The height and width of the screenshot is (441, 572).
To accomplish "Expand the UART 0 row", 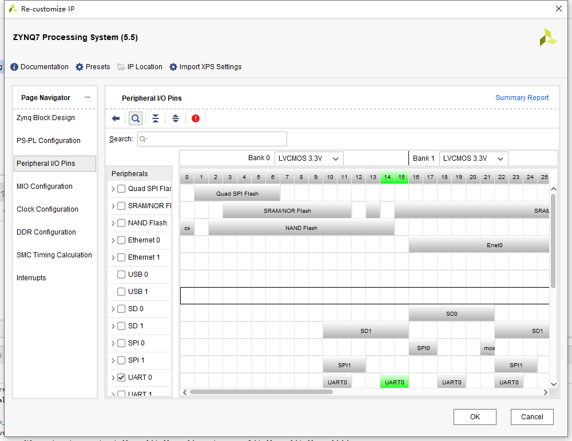I will [113, 378].
